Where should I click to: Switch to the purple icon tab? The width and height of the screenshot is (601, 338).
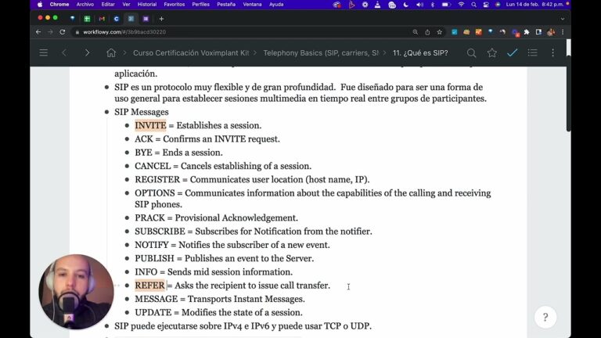tap(146, 19)
